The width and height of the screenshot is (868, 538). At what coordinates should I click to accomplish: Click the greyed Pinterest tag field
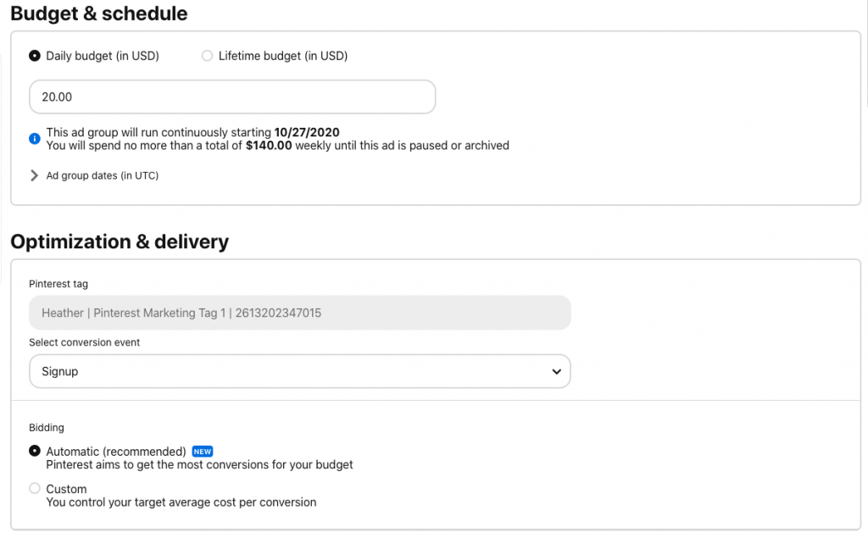[299, 313]
